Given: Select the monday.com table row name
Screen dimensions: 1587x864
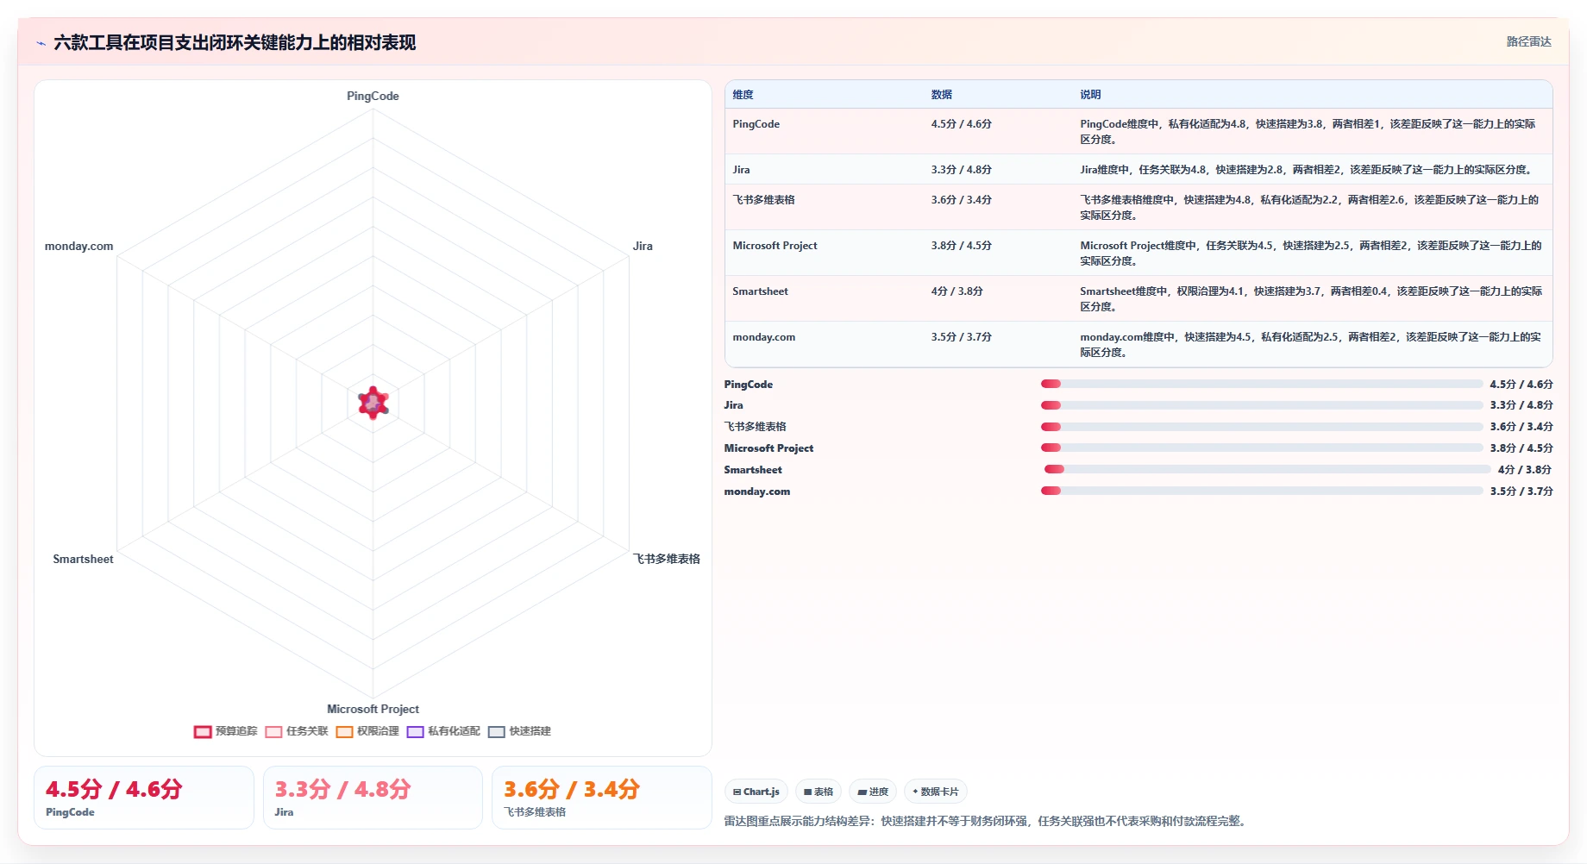Looking at the screenshot, I should [x=764, y=337].
